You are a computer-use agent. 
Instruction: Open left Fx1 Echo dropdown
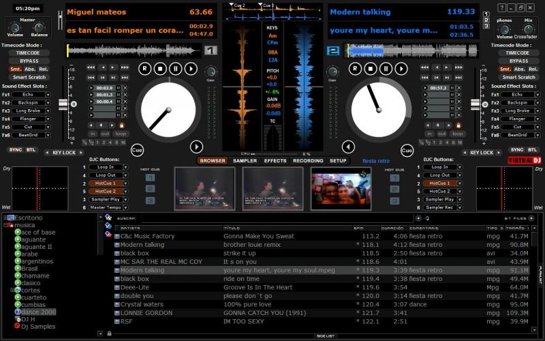pyautogui.click(x=48, y=95)
